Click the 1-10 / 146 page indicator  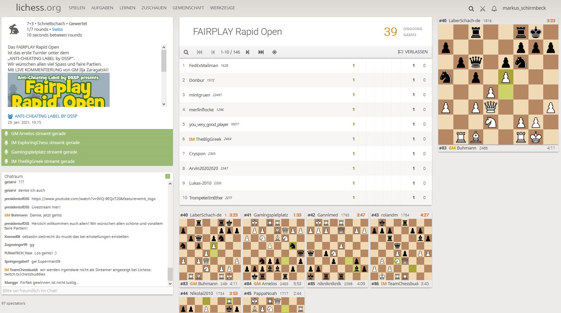[x=230, y=52]
